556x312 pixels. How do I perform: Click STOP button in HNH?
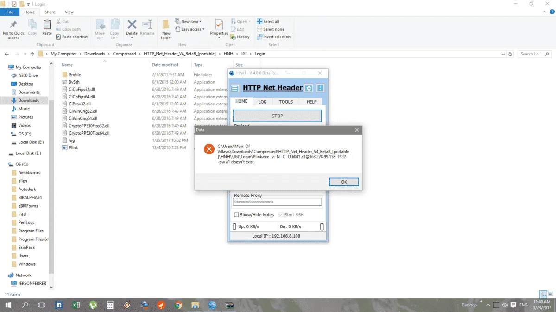277,116
